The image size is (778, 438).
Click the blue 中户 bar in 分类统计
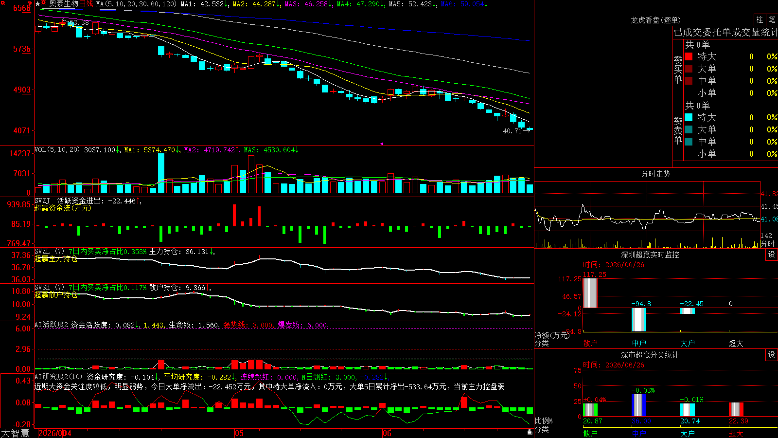(639, 405)
